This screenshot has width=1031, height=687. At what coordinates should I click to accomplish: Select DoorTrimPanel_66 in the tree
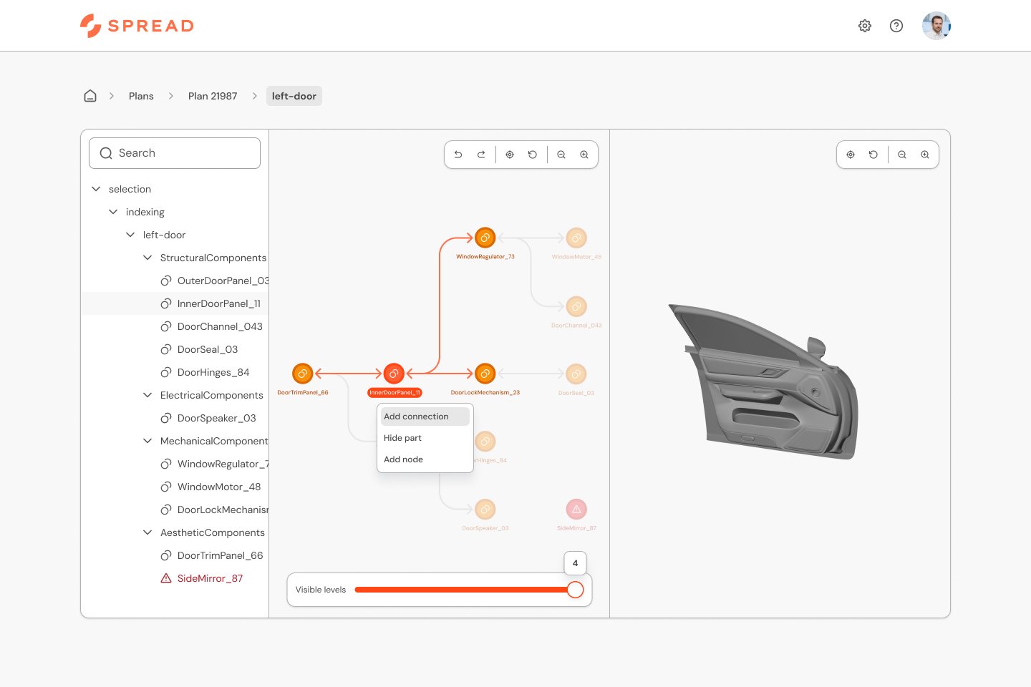(x=175, y=555)
